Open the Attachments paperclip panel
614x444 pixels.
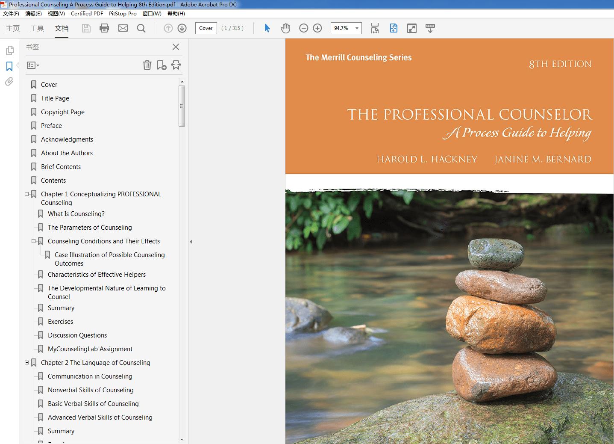point(9,82)
